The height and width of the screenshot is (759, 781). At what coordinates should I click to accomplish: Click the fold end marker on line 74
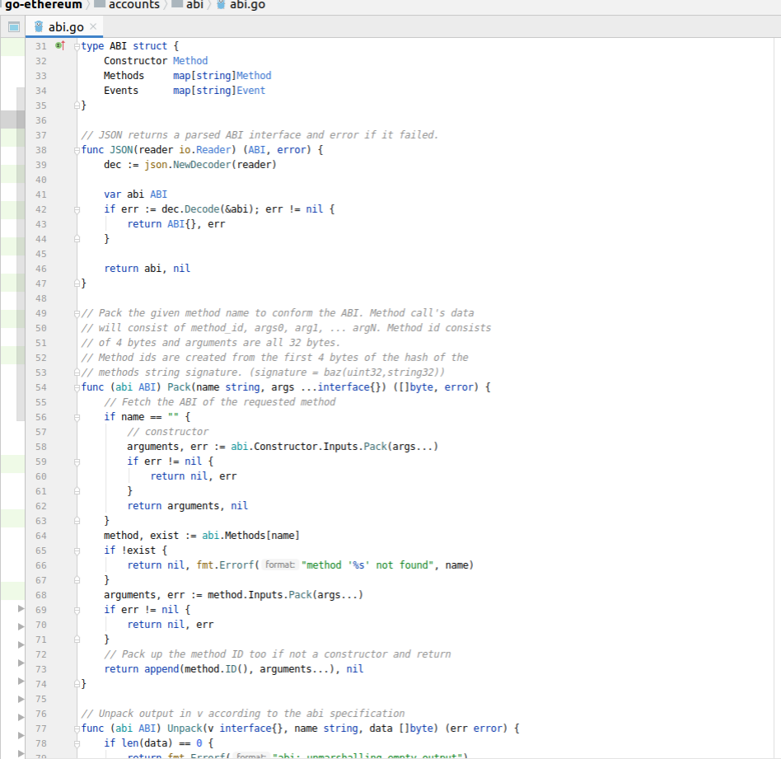coord(77,684)
